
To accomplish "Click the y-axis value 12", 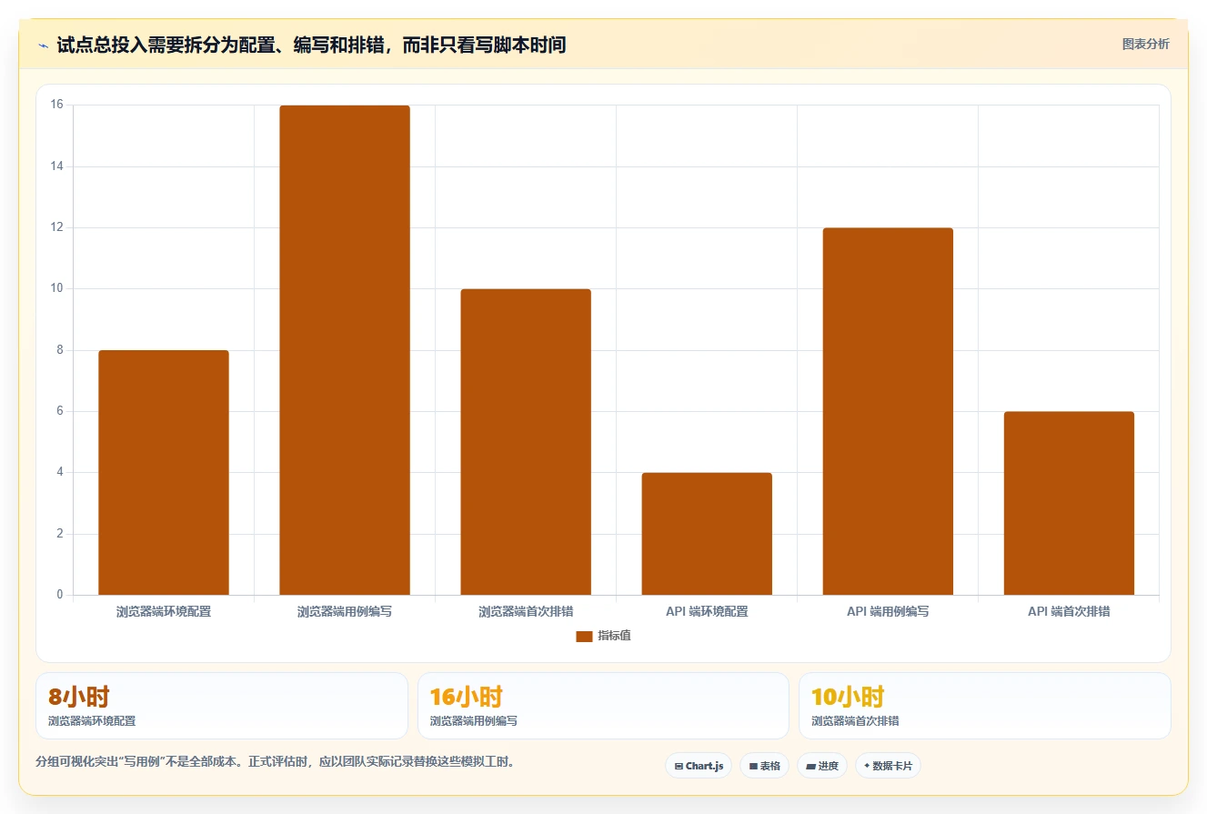I will pyautogui.click(x=57, y=227).
